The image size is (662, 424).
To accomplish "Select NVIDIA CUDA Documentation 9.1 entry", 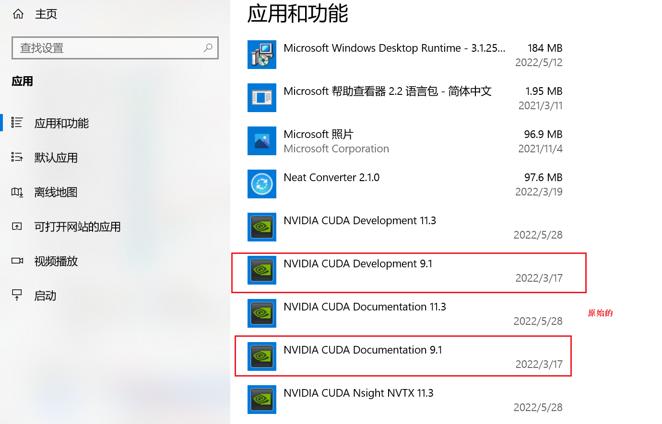I will pyautogui.click(x=405, y=356).
